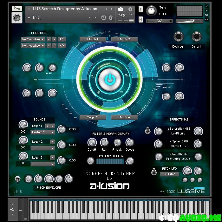Click Layer 2 next arrow button
This screenshot has width=222, height=222.
[x=53, y=142]
